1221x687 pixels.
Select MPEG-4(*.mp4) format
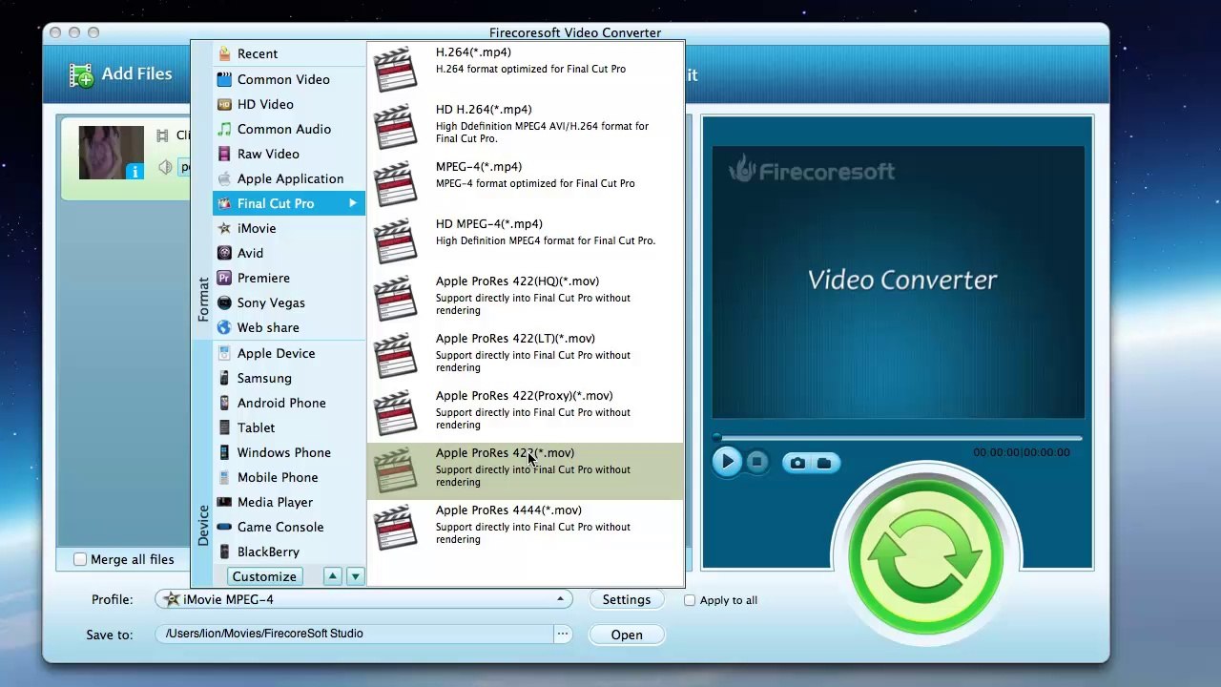pos(525,183)
